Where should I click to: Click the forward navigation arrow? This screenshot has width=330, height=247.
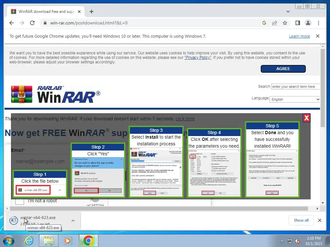pyautogui.click(x=22, y=23)
